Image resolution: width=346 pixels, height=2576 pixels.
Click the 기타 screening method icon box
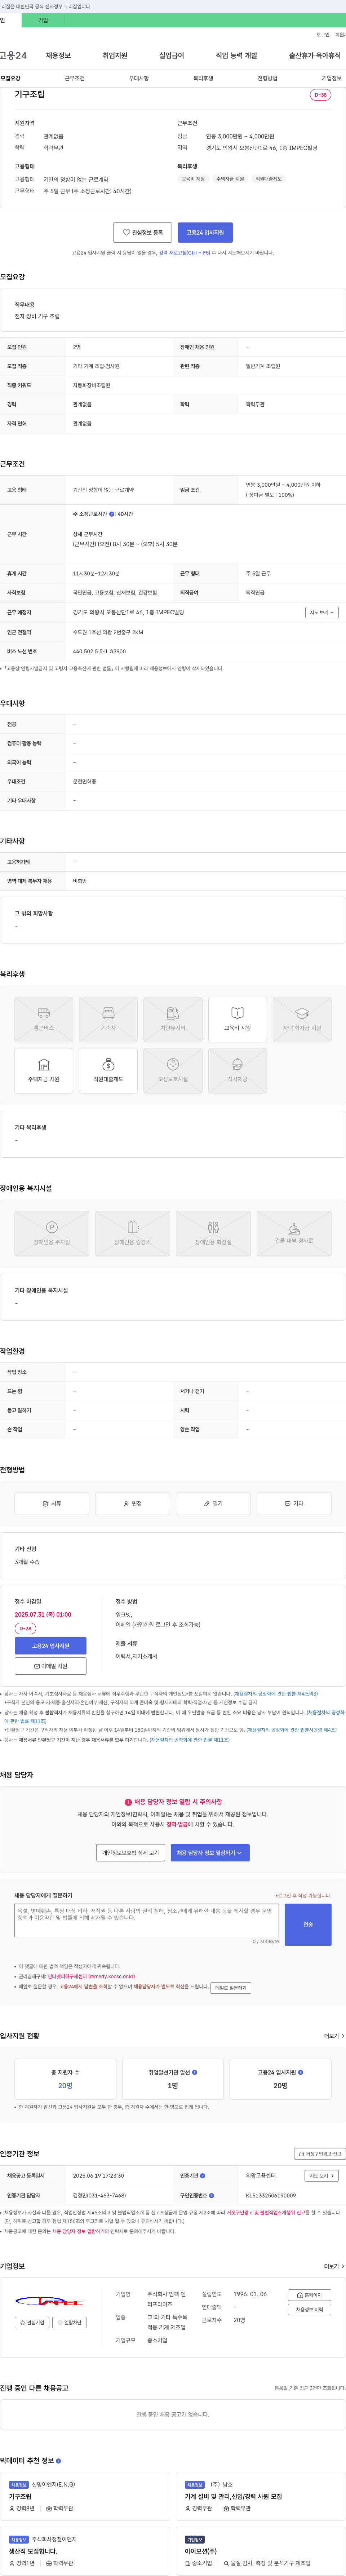coord(294,1503)
